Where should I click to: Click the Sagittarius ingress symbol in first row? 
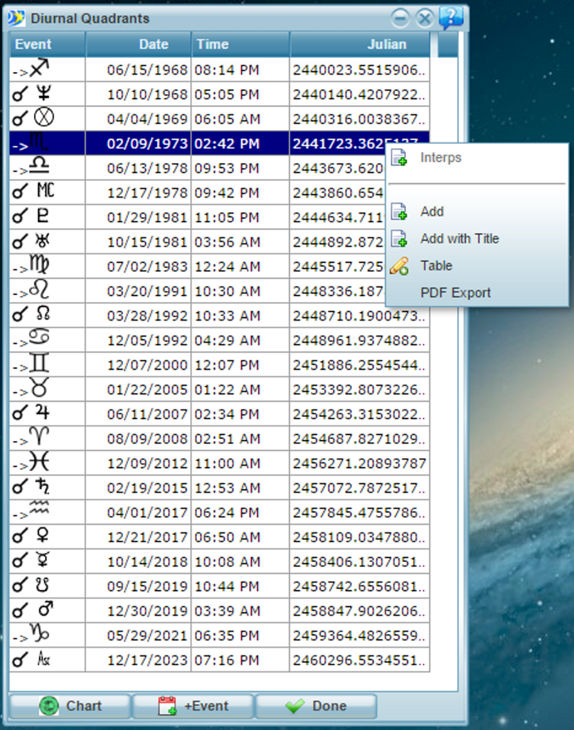(39, 69)
